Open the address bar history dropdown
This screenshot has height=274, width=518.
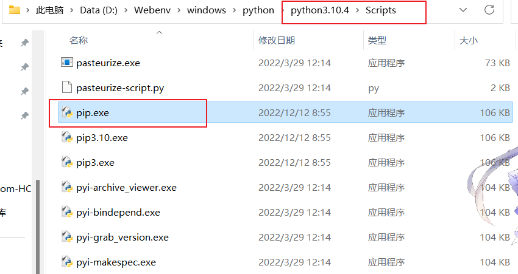tap(464, 10)
